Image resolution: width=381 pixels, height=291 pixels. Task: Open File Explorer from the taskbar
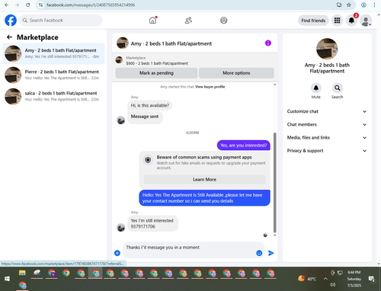[x=22, y=273]
